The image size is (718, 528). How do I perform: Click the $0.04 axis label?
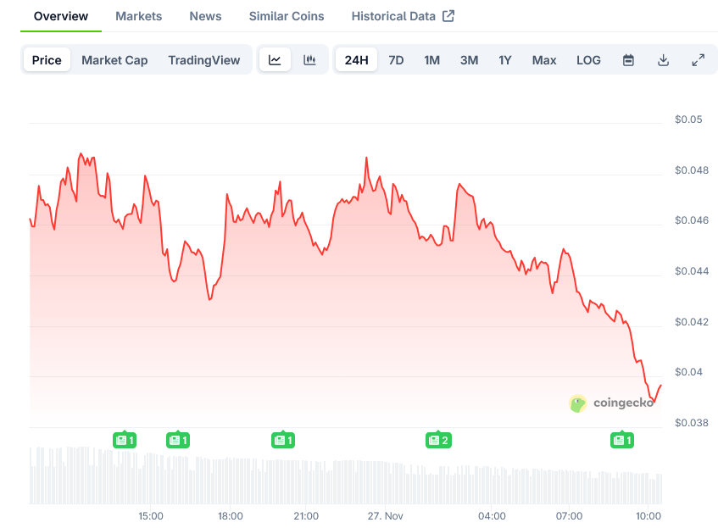pyautogui.click(x=688, y=372)
